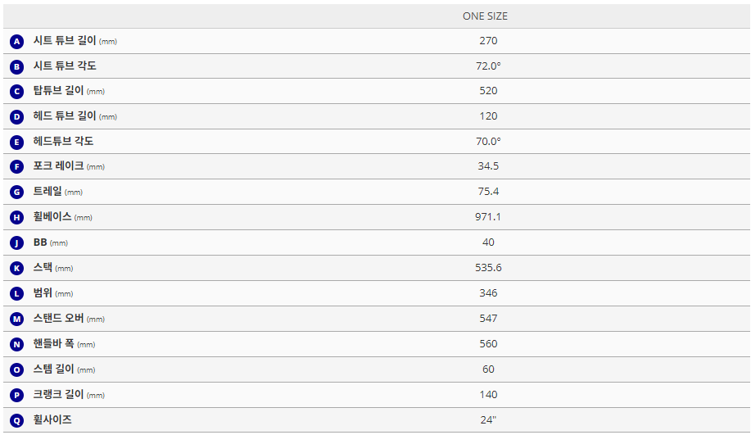Click the blue A icon for seat tube length

point(16,41)
